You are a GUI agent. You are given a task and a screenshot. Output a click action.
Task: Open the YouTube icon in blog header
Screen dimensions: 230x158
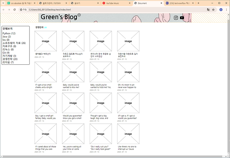(182, 18)
